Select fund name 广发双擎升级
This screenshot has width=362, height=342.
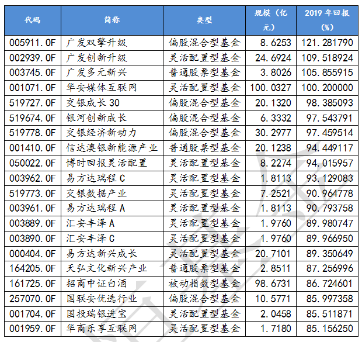tap(96, 43)
